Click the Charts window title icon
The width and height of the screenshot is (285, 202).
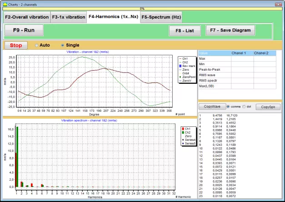(5, 5)
